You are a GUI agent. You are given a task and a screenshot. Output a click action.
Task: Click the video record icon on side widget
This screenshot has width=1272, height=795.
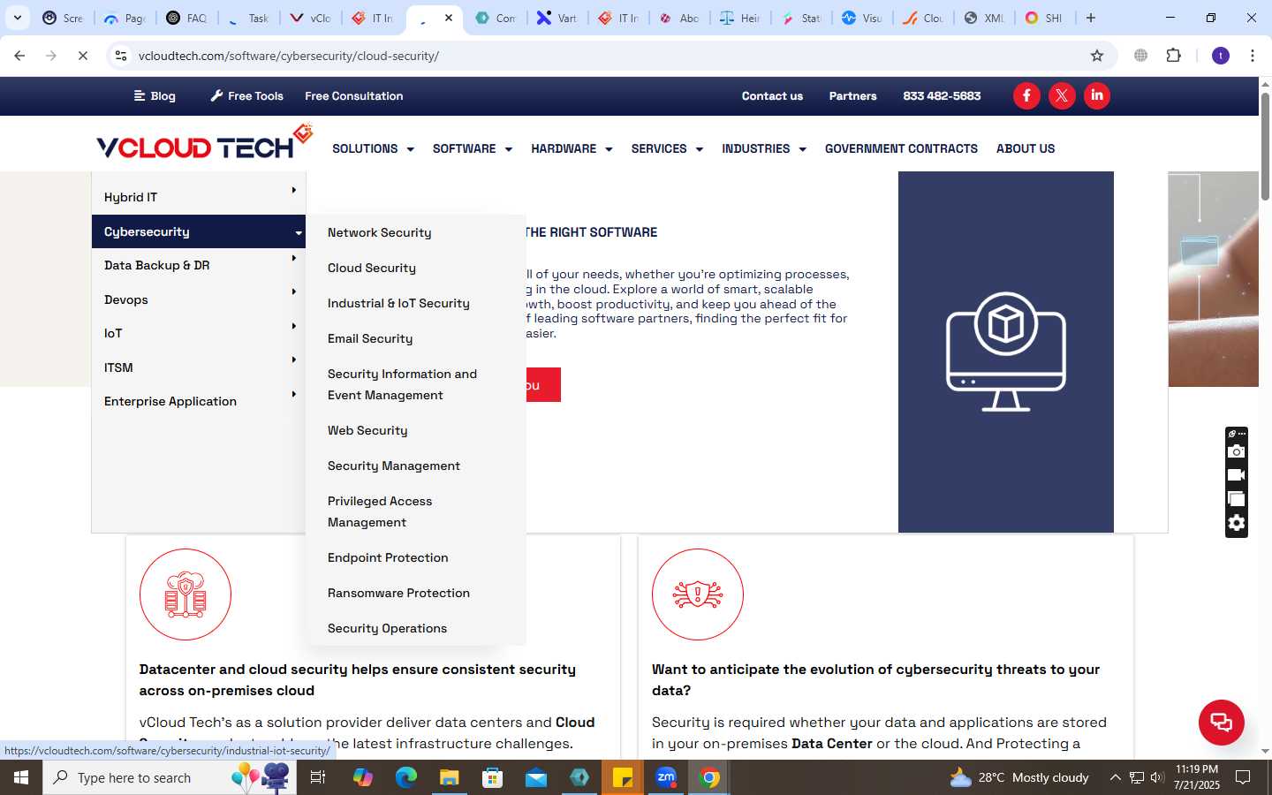[1236, 475]
